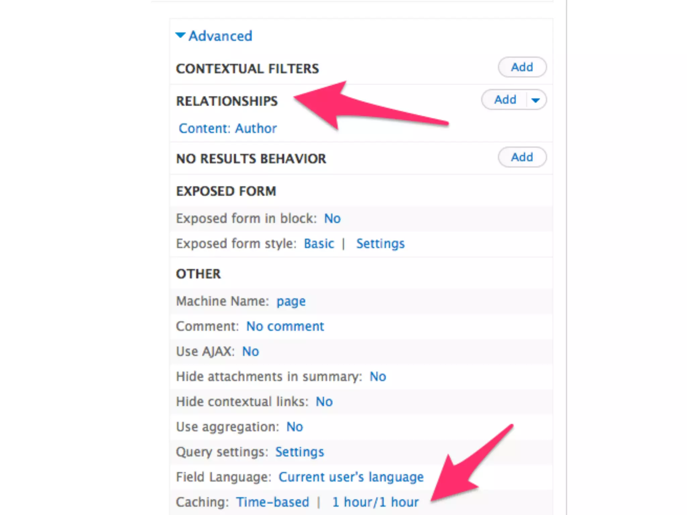687x515 pixels.
Task: Change Use aggregation setting
Action: click(x=295, y=427)
